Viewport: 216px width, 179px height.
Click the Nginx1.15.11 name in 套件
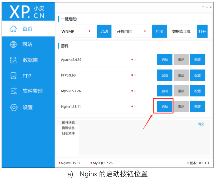pos(71,107)
